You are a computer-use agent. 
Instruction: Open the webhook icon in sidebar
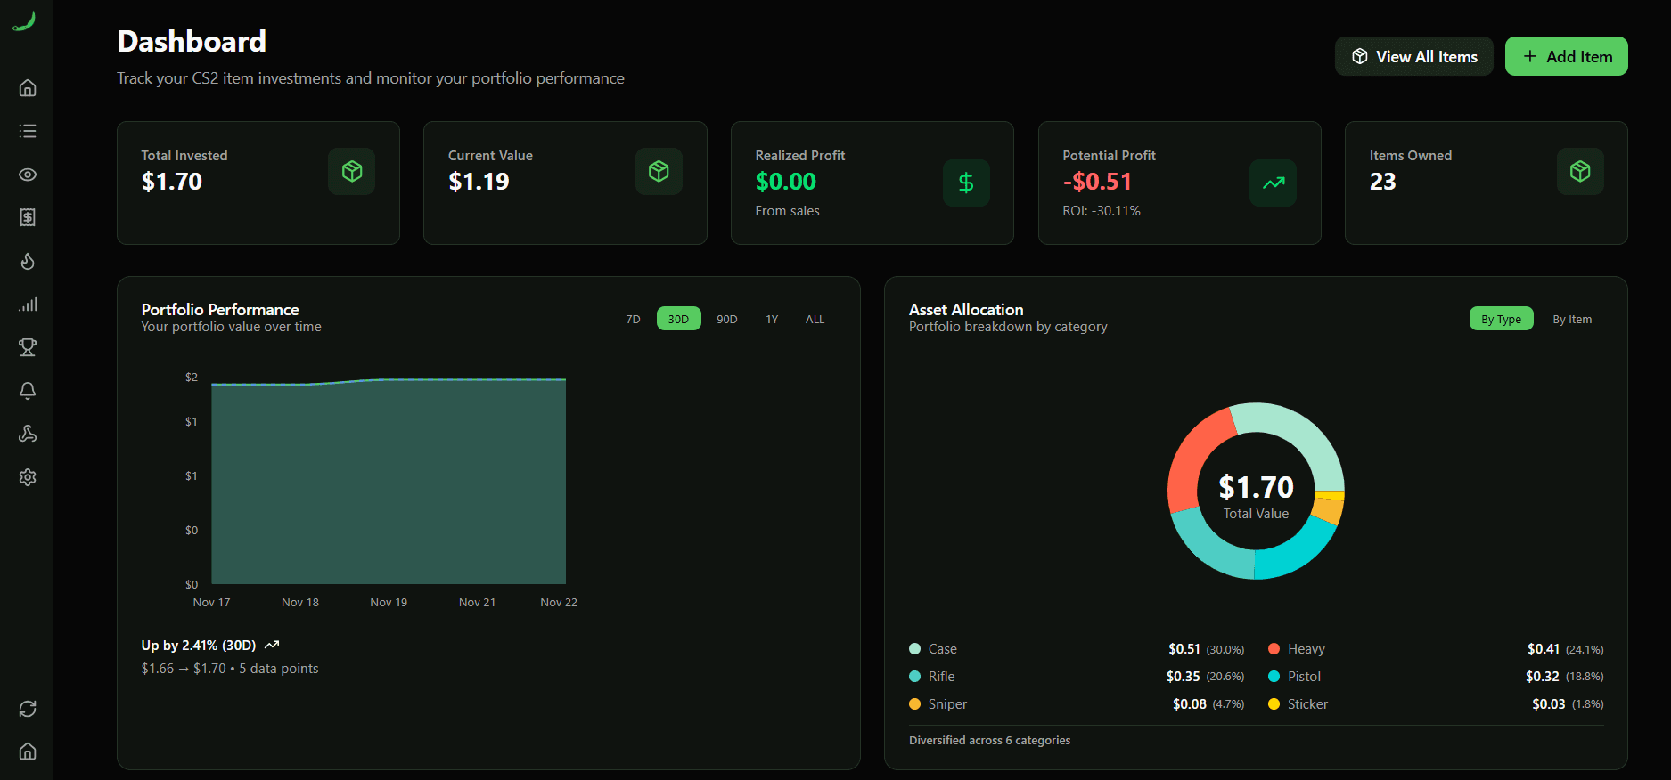point(28,434)
